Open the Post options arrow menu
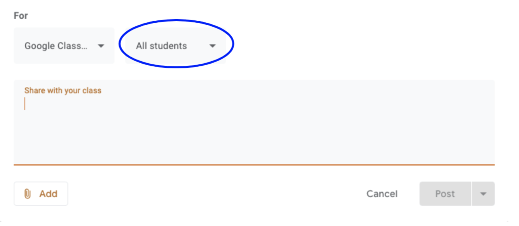Viewport: 519px width, 226px height. pyautogui.click(x=483, y=194)
